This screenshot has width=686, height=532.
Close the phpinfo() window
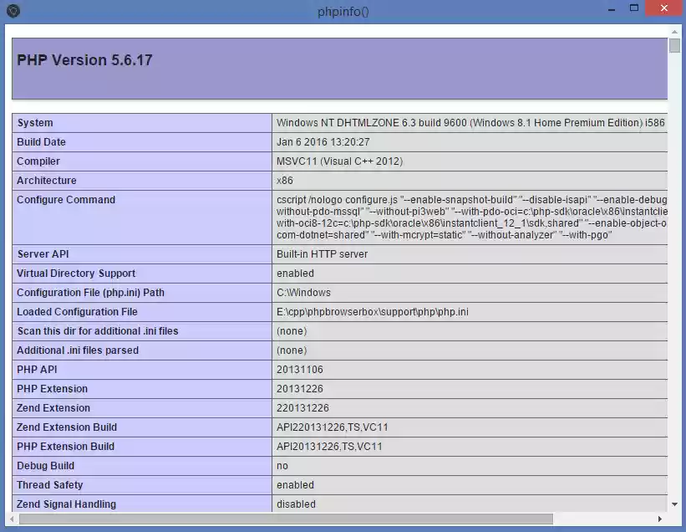point(664,8)
